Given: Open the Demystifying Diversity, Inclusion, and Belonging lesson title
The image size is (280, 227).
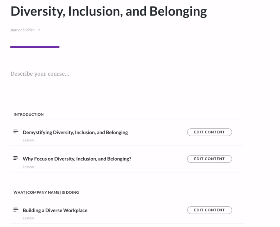Looking at the screenshot, I should coord(75,133).
